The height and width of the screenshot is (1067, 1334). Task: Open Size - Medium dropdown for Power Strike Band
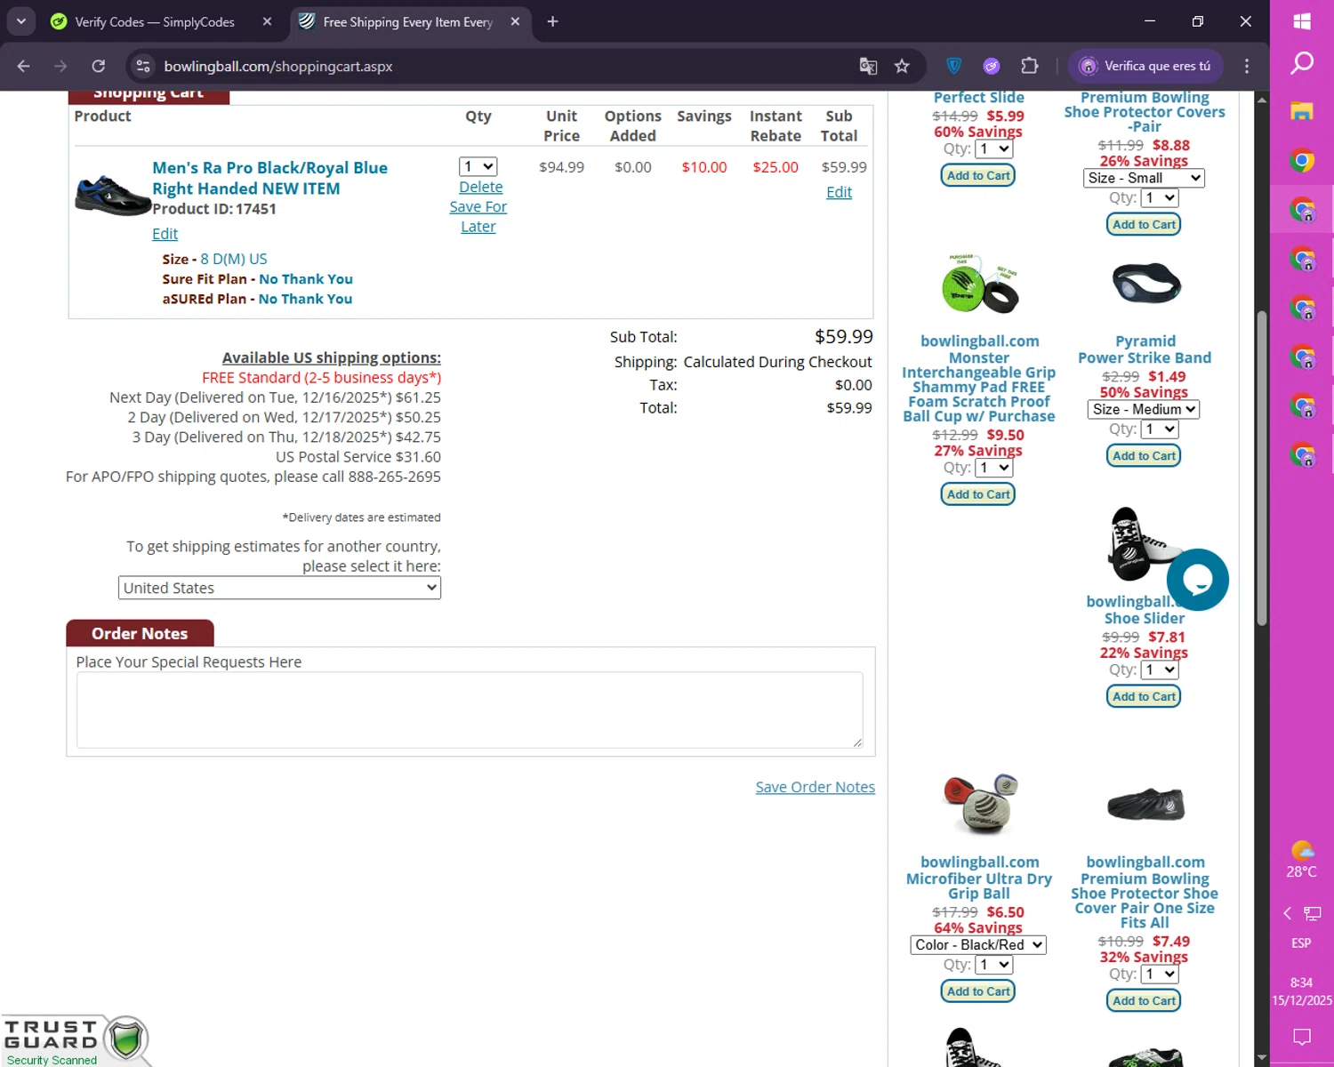pyautogui.click(x=1144, y=409)
